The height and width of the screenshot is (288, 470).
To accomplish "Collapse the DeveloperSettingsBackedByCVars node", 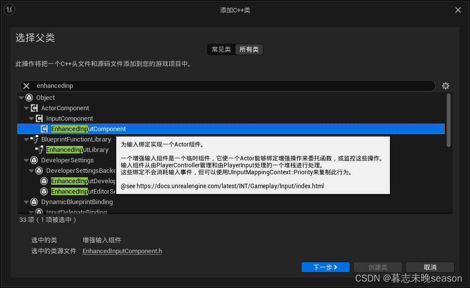I will click(31, 171).
